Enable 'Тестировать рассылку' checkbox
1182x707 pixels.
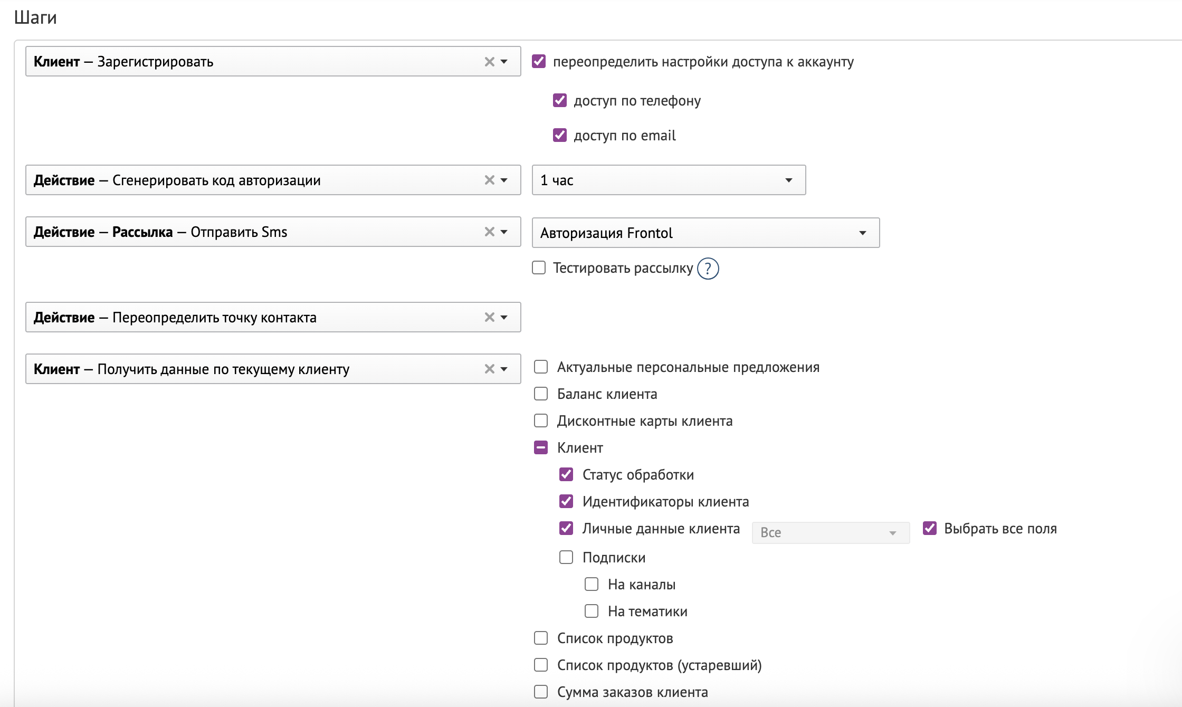click(539, 268)
